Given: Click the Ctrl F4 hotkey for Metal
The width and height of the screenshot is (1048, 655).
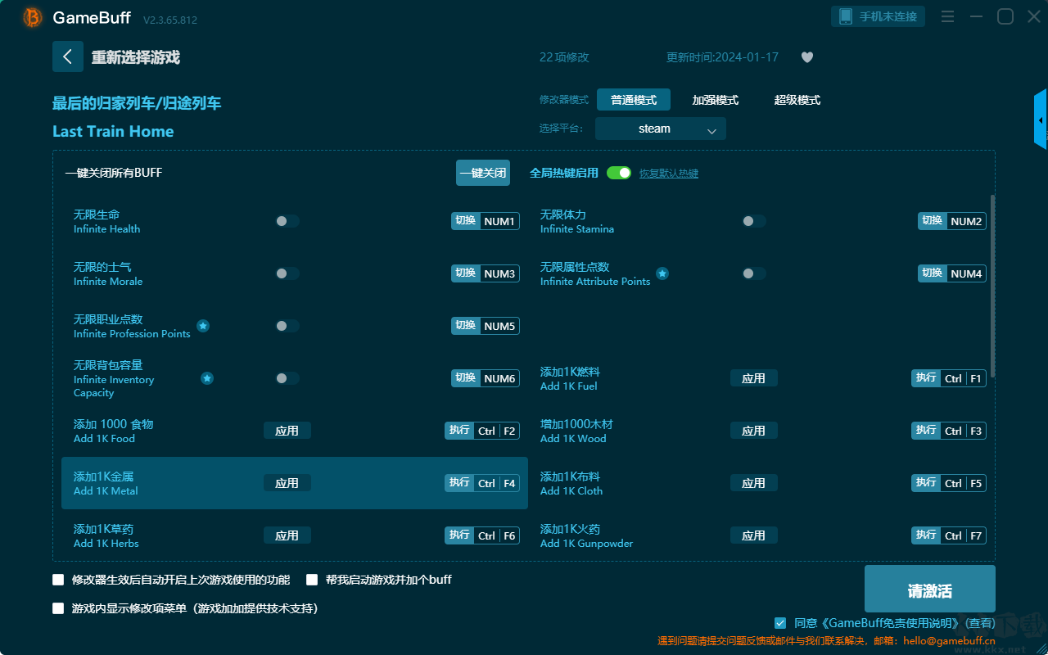Looking at the screenshot, I should pyautogui.click(x=482, y=483).
